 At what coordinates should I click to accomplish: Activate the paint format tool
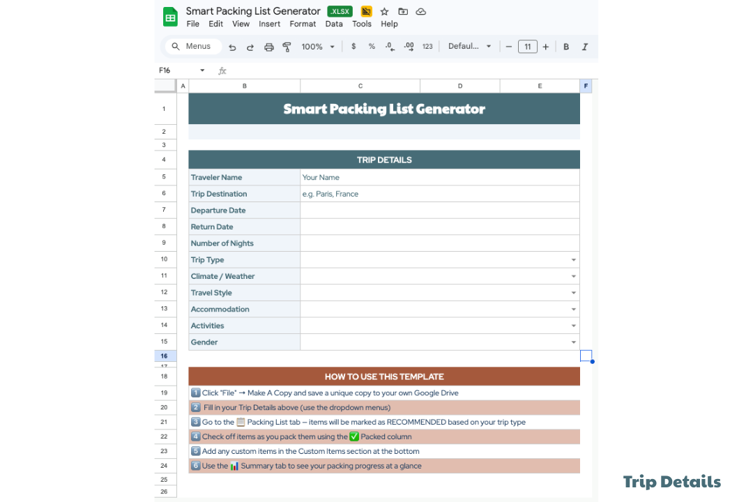click(287, 47)
